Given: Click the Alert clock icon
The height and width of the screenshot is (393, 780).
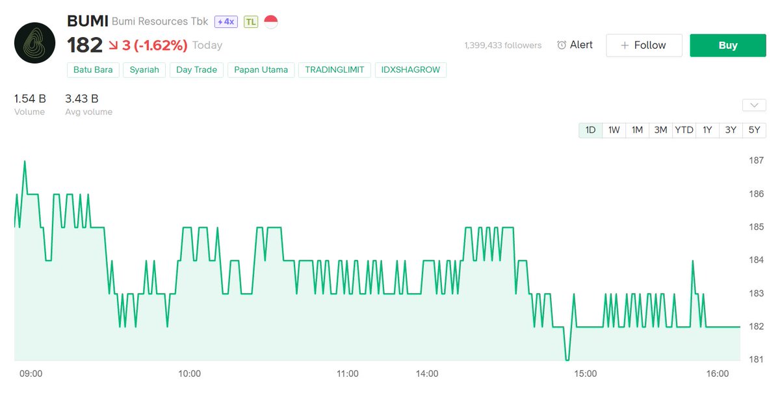Looking at the screenshot, I should 562,45.
